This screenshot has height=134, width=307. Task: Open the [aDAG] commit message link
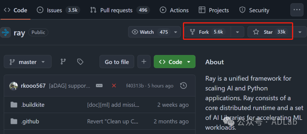(x=70, y=86)
